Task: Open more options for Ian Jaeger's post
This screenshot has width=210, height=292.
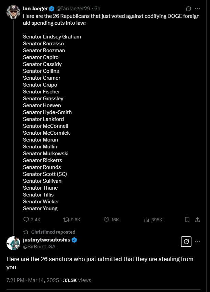Action: click(197, 9)
